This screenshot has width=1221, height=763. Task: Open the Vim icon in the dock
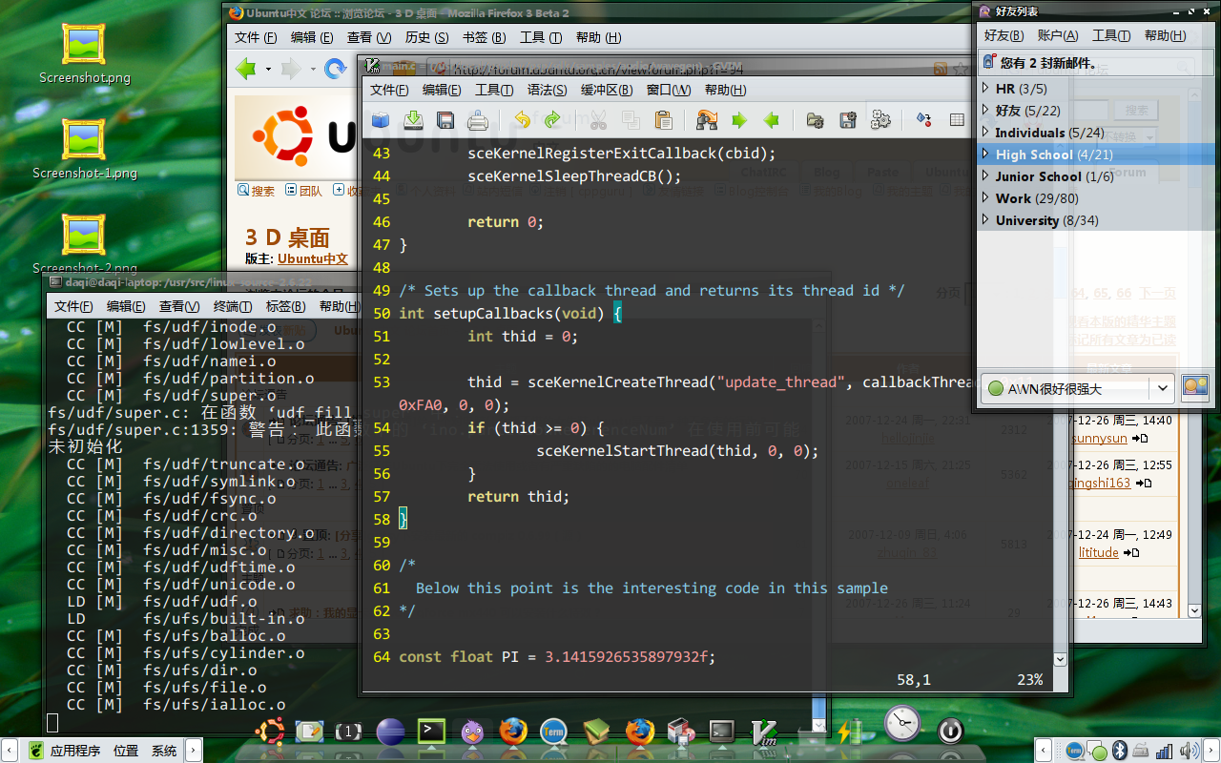click(x=764, y=732)
